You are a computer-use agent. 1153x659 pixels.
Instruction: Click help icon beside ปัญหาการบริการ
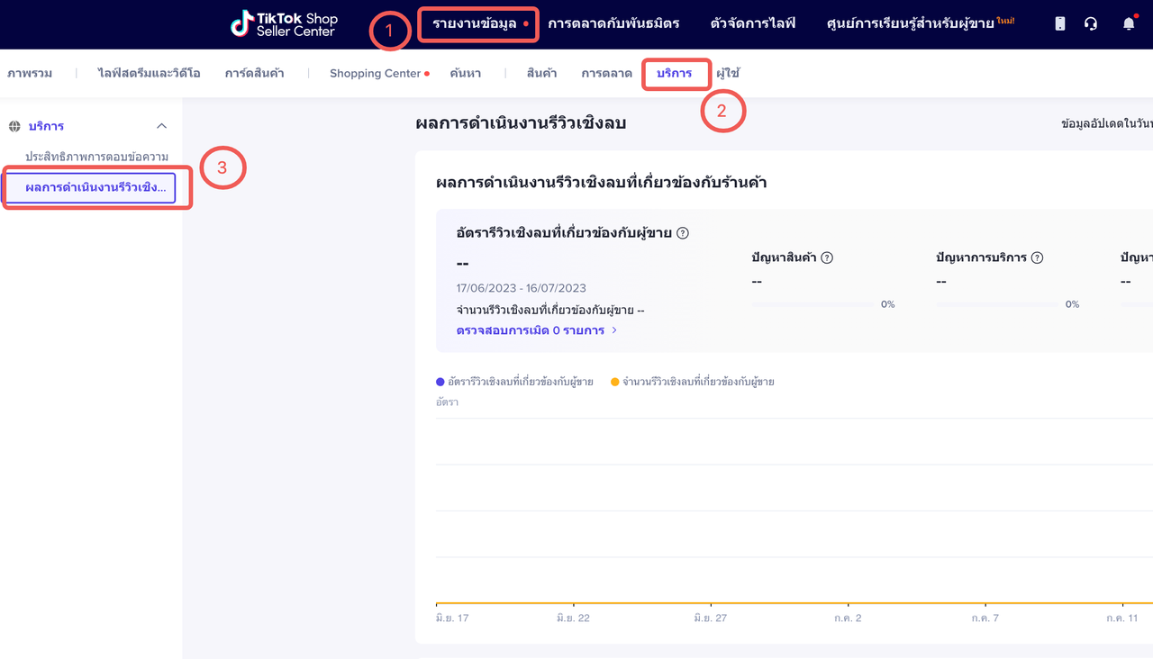(1037, 257)
